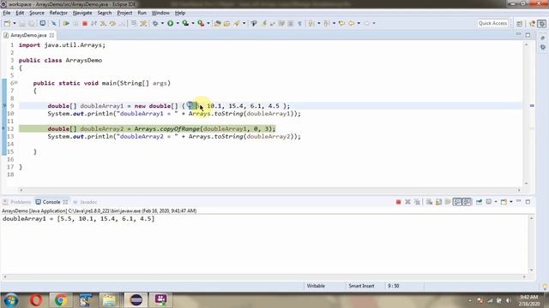Click the Open Perspective icon
The width and height of the screenshot is (549, 308).
tap(520, 23)
